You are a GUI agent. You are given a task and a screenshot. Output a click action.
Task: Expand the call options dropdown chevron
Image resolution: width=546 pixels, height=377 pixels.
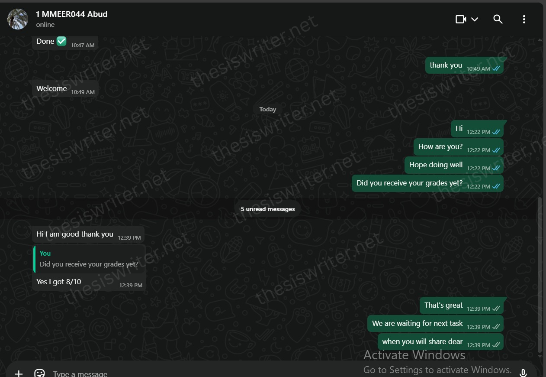(x=474, y=19)
